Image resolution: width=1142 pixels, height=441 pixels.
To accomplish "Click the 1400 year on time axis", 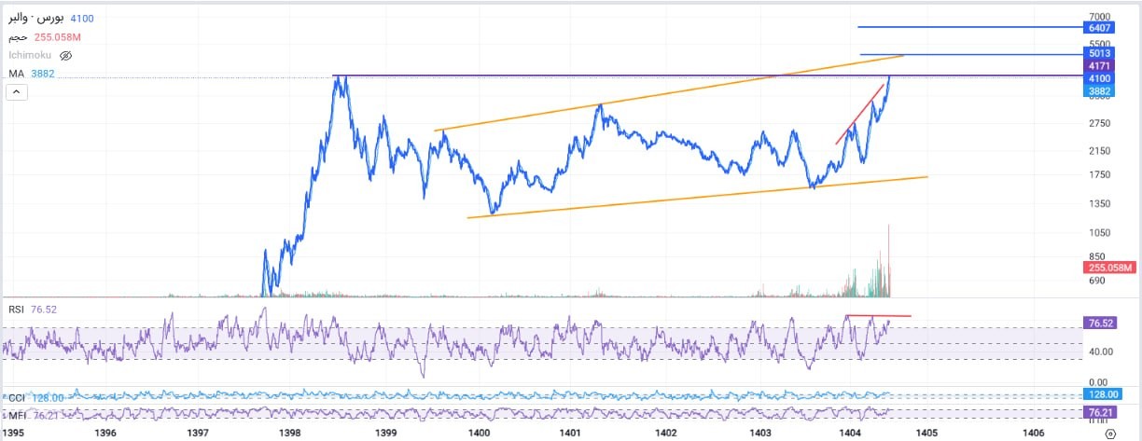I will point(480,434).
